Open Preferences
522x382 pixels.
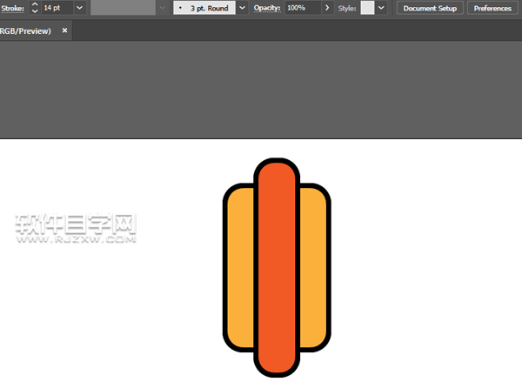coord(492,8)
